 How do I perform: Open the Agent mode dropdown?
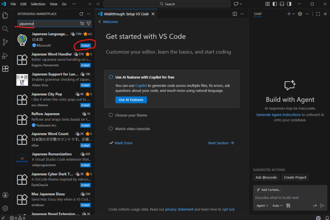point(262,206)
